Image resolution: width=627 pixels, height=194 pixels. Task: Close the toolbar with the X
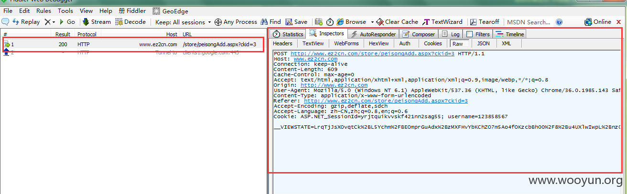[618, 22]
